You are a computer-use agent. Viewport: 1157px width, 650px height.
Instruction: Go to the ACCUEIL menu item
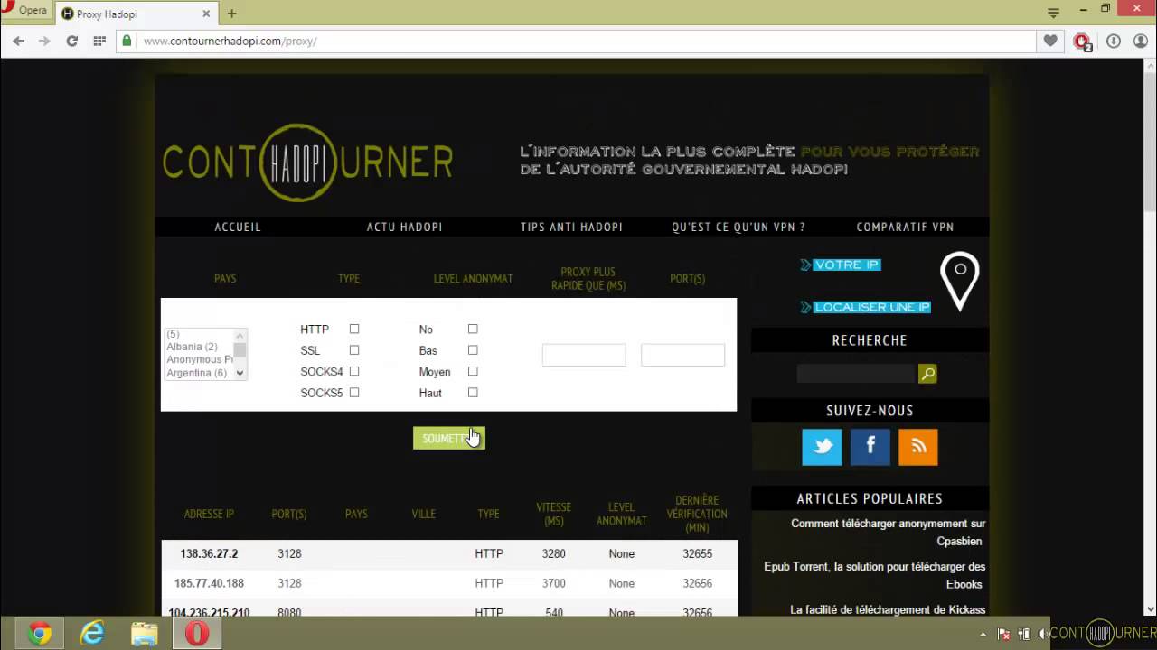tap(238, 227)
